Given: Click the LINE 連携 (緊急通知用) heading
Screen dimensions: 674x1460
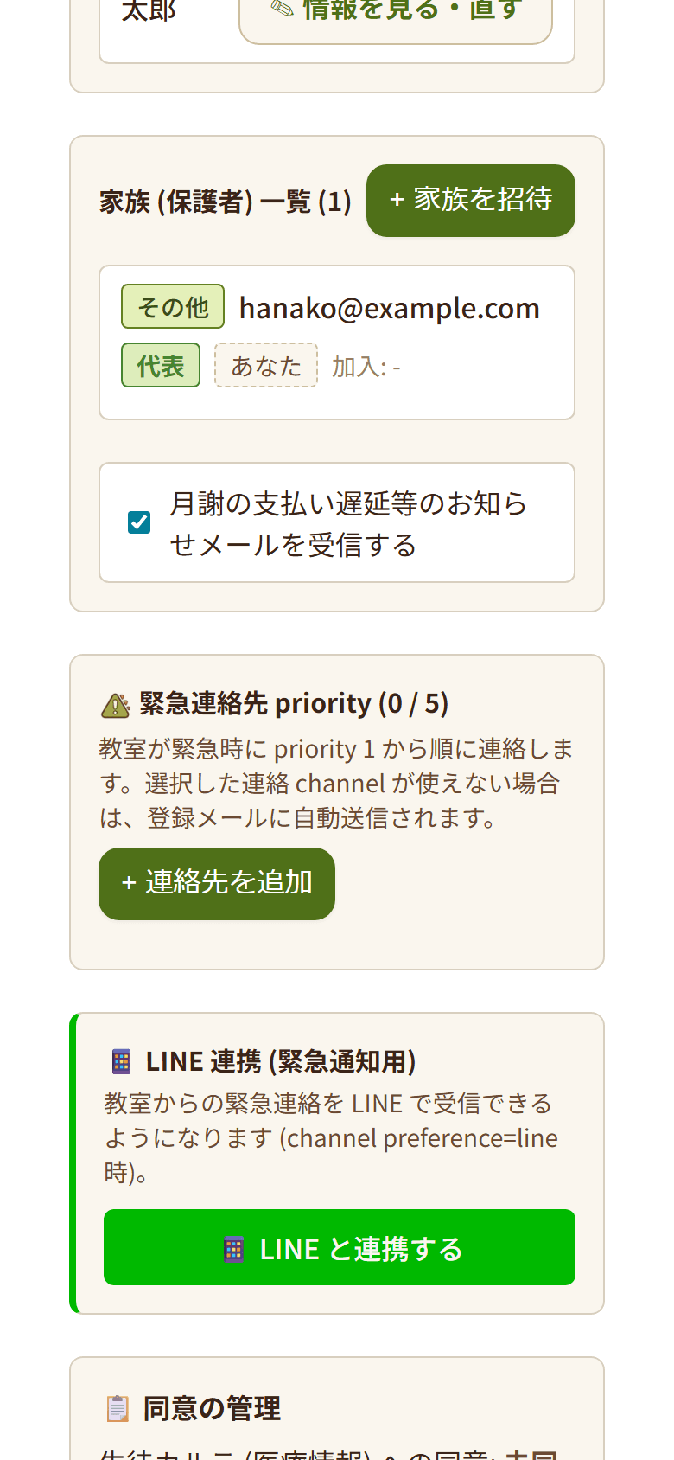Looking at the screenshot, I should click(x=281, y=1061).
